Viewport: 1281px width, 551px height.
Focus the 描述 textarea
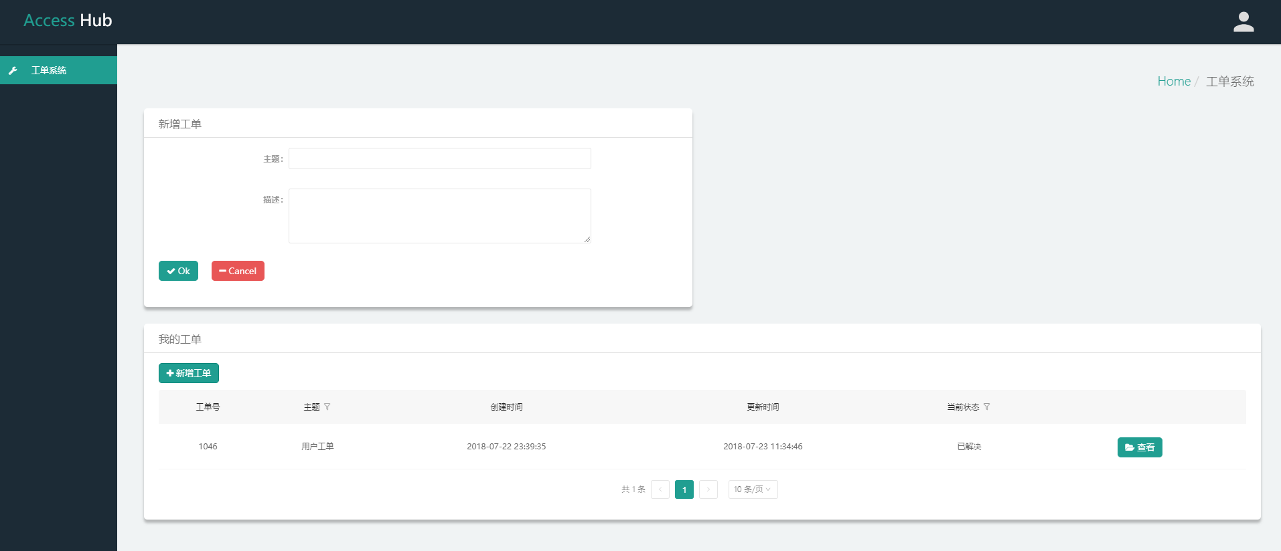pos(439,216)
